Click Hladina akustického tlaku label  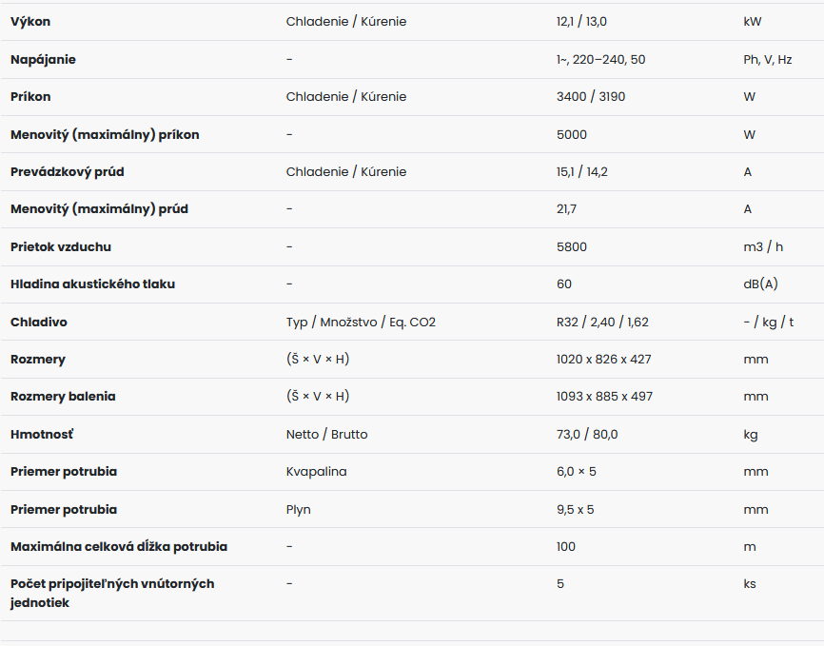click(92, 284)
